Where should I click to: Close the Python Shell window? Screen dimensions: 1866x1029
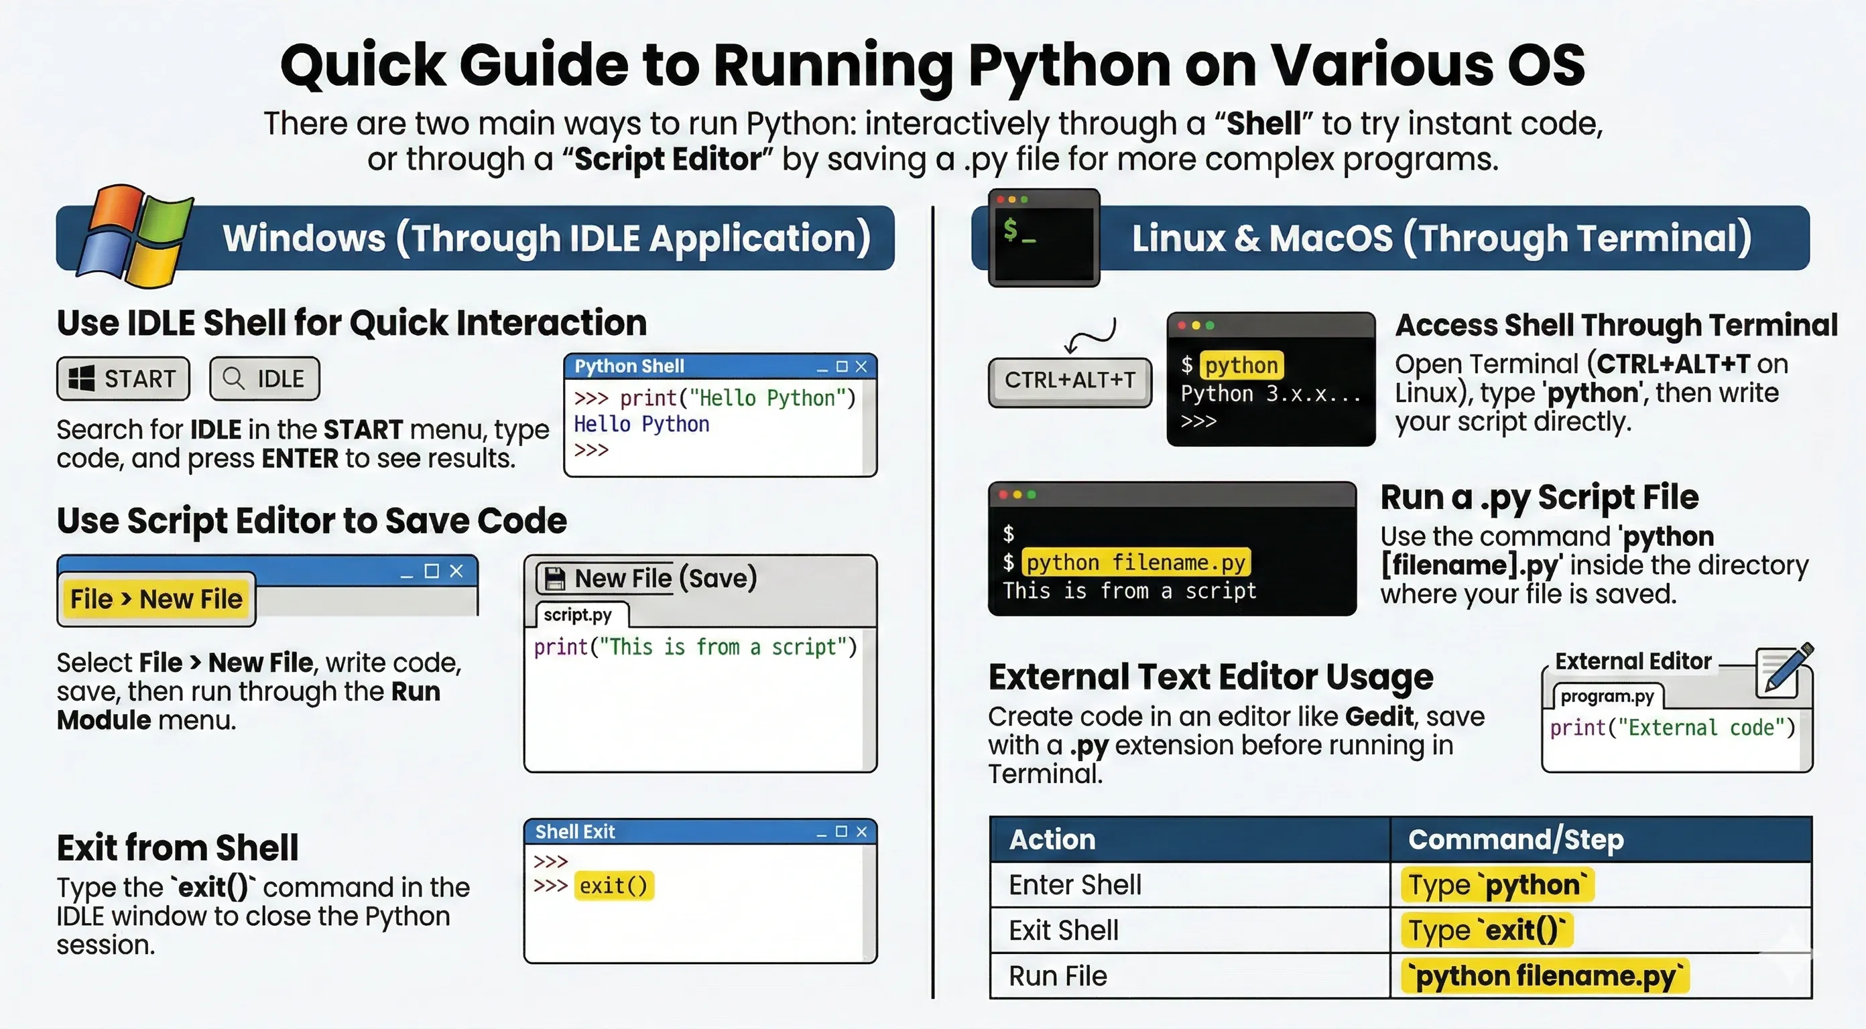[861, 366]
